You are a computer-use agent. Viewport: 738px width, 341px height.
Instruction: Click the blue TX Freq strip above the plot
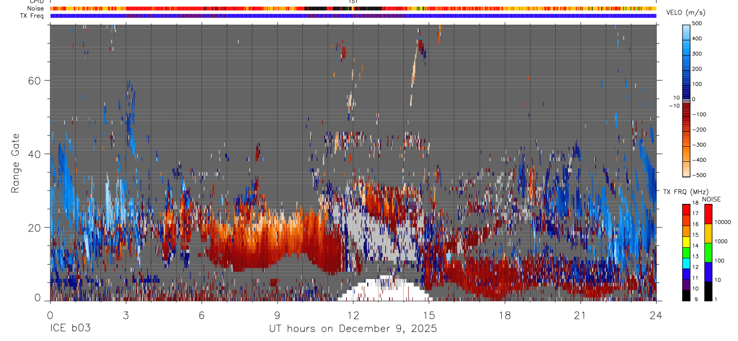tap(353, 16)
